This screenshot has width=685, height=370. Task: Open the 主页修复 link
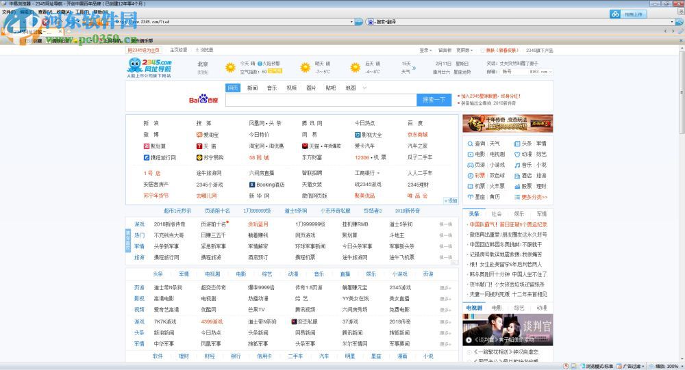click(x=179, y=50)
